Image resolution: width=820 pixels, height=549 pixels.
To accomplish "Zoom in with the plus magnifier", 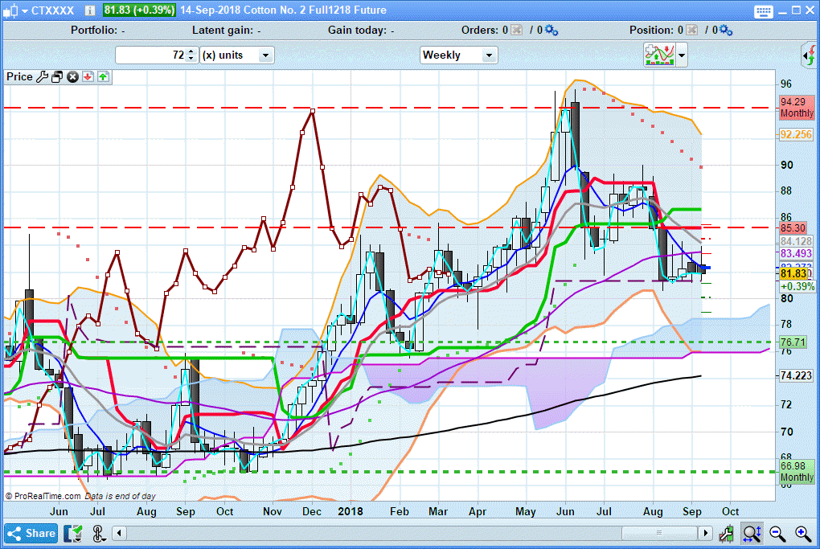I will pos(803,533).
